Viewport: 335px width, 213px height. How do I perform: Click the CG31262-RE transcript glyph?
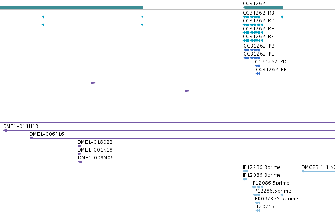coord(253,33)
